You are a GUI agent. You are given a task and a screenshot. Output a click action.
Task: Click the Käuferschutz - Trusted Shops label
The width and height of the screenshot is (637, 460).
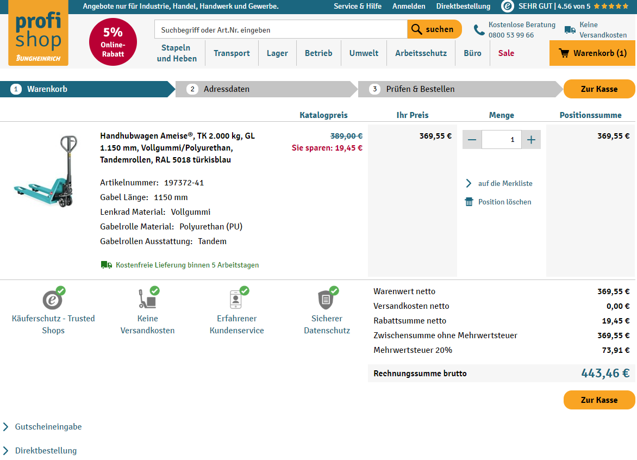tap(53, 324)
